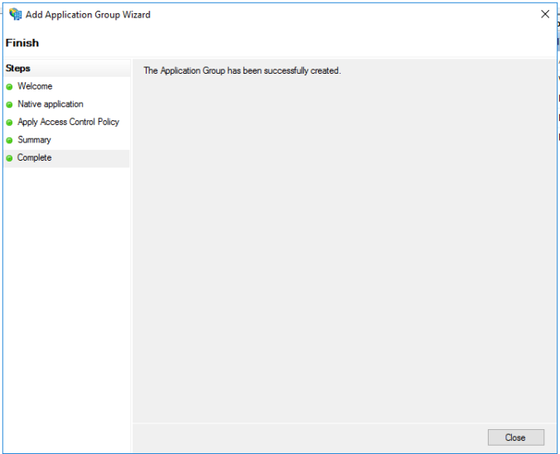Image resolution: width=560 pixels, height=454 pixels.
Task: Close the wizard using the title bar X
Action: [x=545, y=14]
